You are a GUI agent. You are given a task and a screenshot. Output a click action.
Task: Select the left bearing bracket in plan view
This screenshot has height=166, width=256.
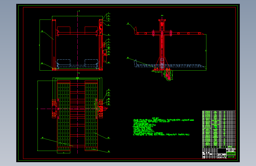click(x=55, y=109)
